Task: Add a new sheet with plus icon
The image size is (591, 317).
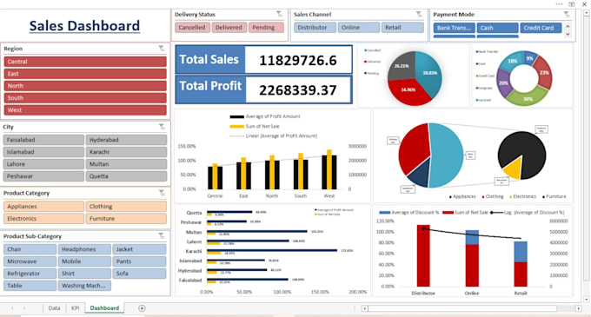Action: [x=142, y=308]
